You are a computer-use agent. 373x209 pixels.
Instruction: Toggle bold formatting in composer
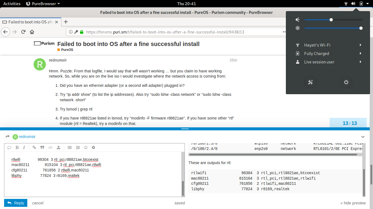17,147
